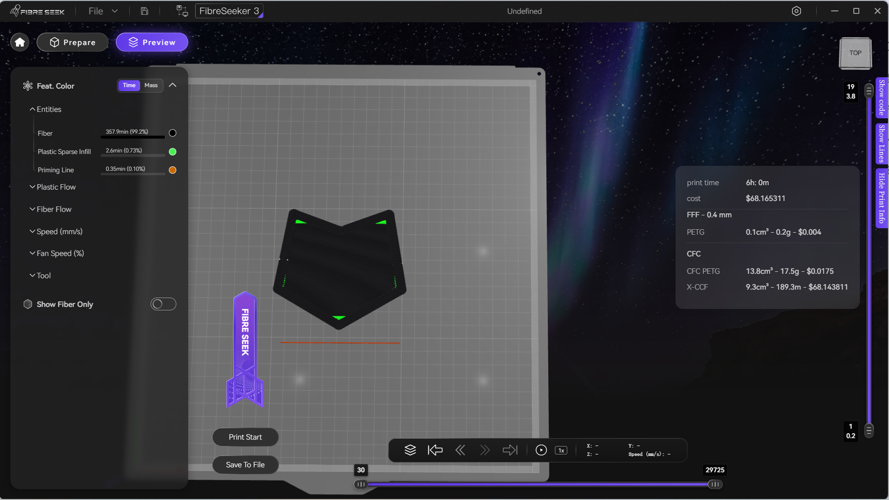The height and width of the screenshot is (500, 889).
Task: Click the right move slider handle at 29725
Action: [x=715, y=484]
